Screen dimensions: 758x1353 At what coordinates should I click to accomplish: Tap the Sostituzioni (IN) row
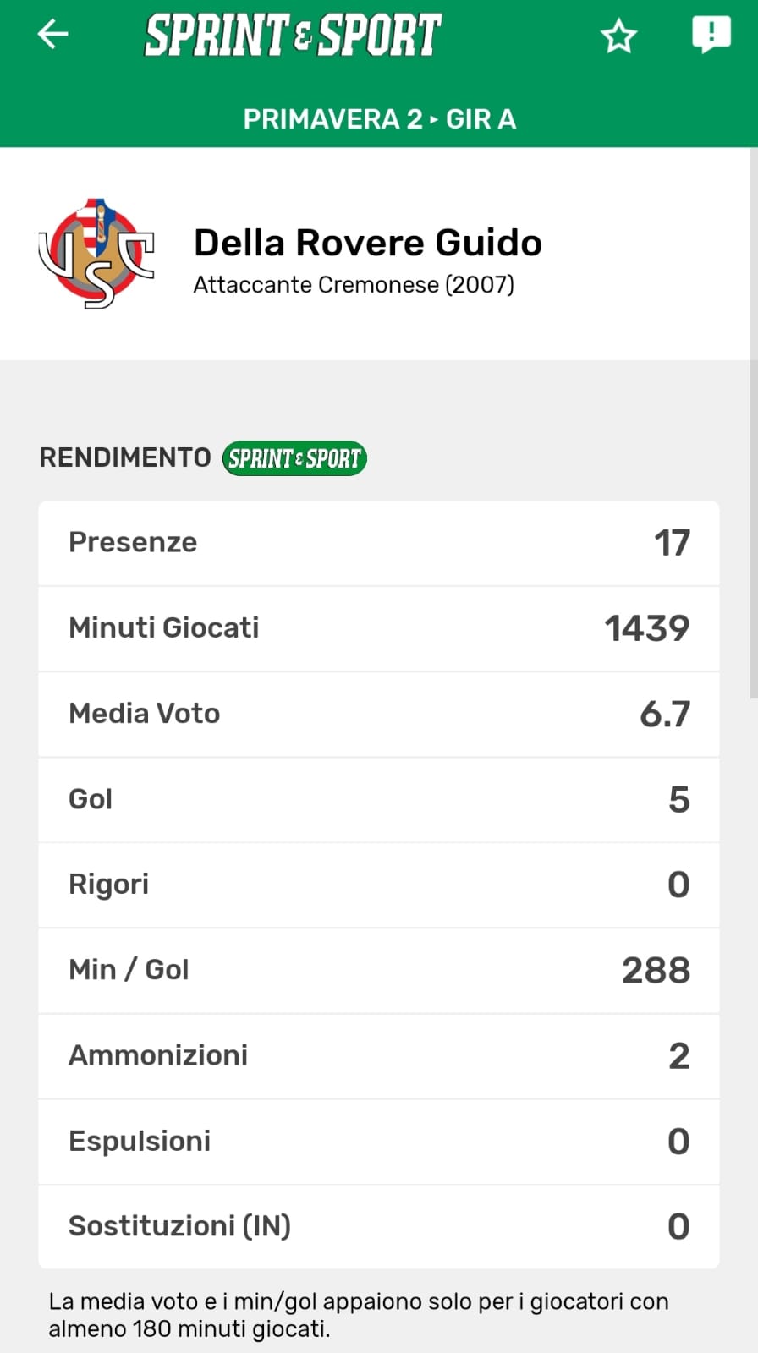pos(379,1226)
